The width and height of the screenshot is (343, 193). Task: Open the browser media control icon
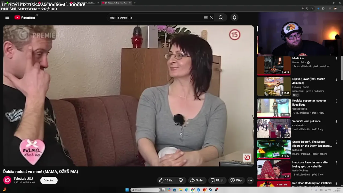(330, 9)
